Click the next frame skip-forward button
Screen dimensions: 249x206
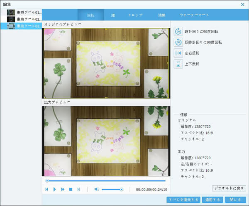(x=78, y=189)
